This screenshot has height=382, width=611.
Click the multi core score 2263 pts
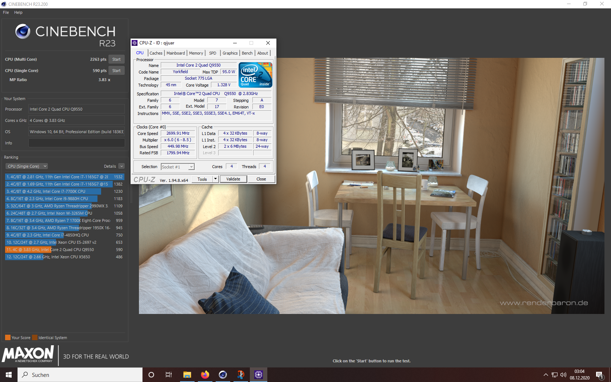coord(98,59)
